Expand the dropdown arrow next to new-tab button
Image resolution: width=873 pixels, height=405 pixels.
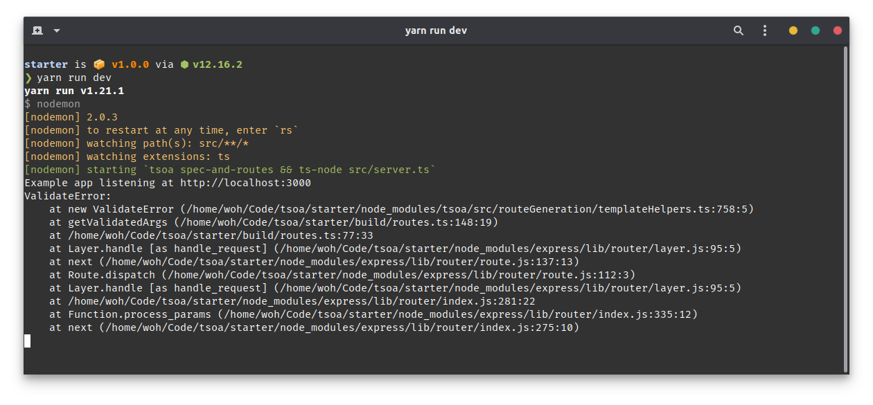coord(56,30)
